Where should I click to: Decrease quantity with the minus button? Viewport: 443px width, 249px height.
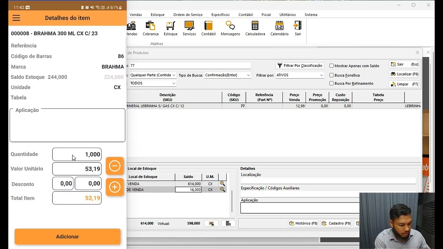click(x=115, y=166)
